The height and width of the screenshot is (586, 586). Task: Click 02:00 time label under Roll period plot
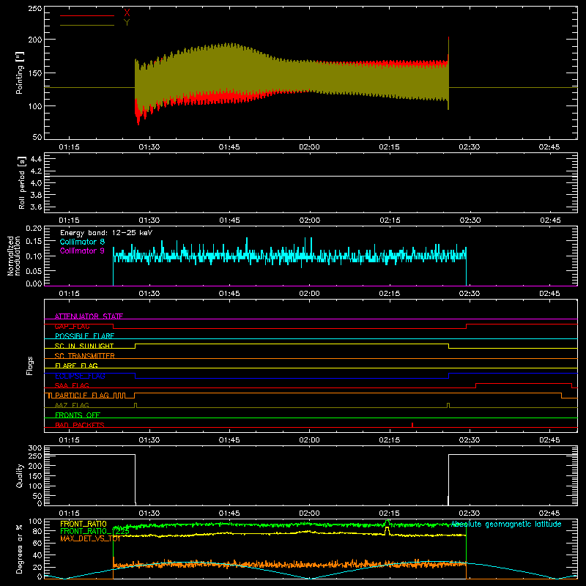[309, 220]
